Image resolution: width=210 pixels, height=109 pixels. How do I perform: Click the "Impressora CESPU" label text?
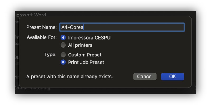[x=89, y=38]
